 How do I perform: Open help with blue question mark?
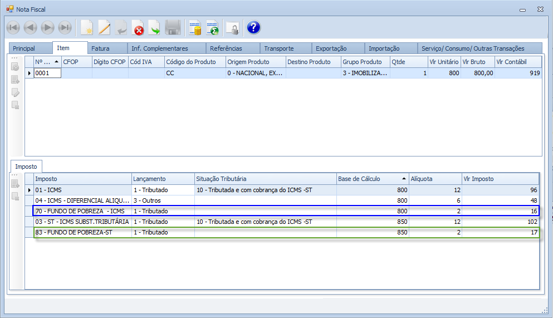(253, 27)
